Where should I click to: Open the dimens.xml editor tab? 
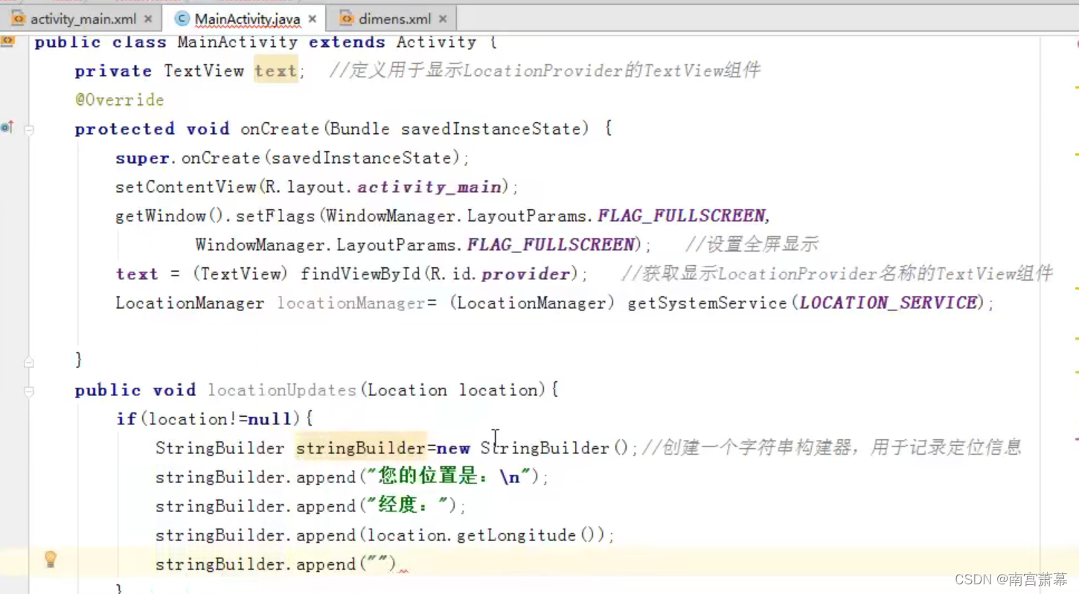click(x=394, y=19)
